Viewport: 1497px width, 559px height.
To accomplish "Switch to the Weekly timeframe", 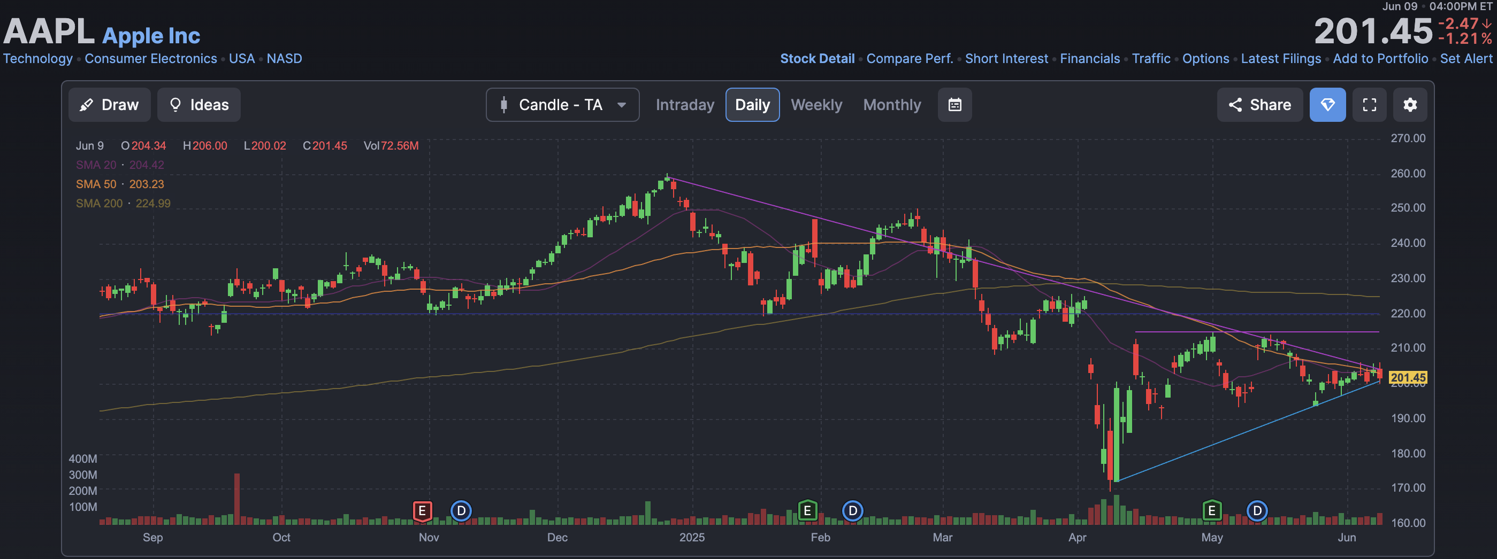I will 816,105.
